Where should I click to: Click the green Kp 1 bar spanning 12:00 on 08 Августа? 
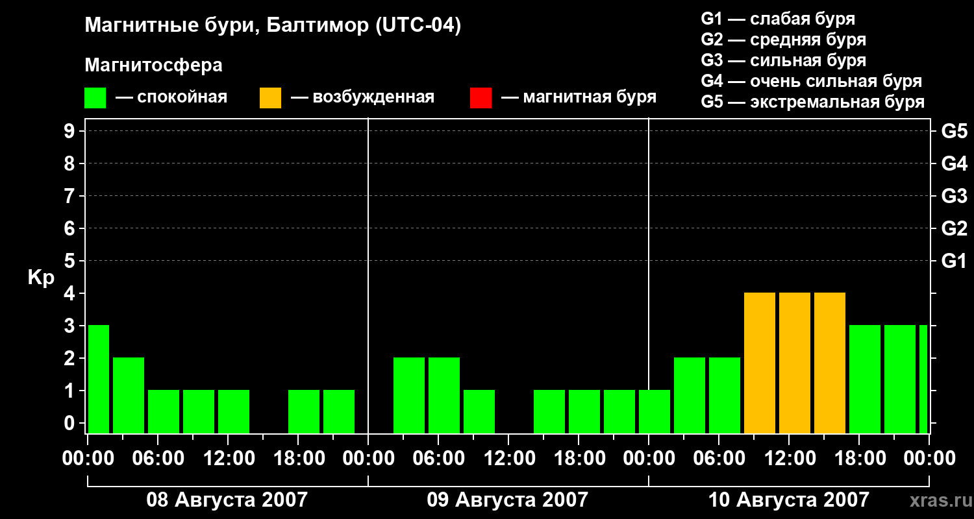[234, 411]
